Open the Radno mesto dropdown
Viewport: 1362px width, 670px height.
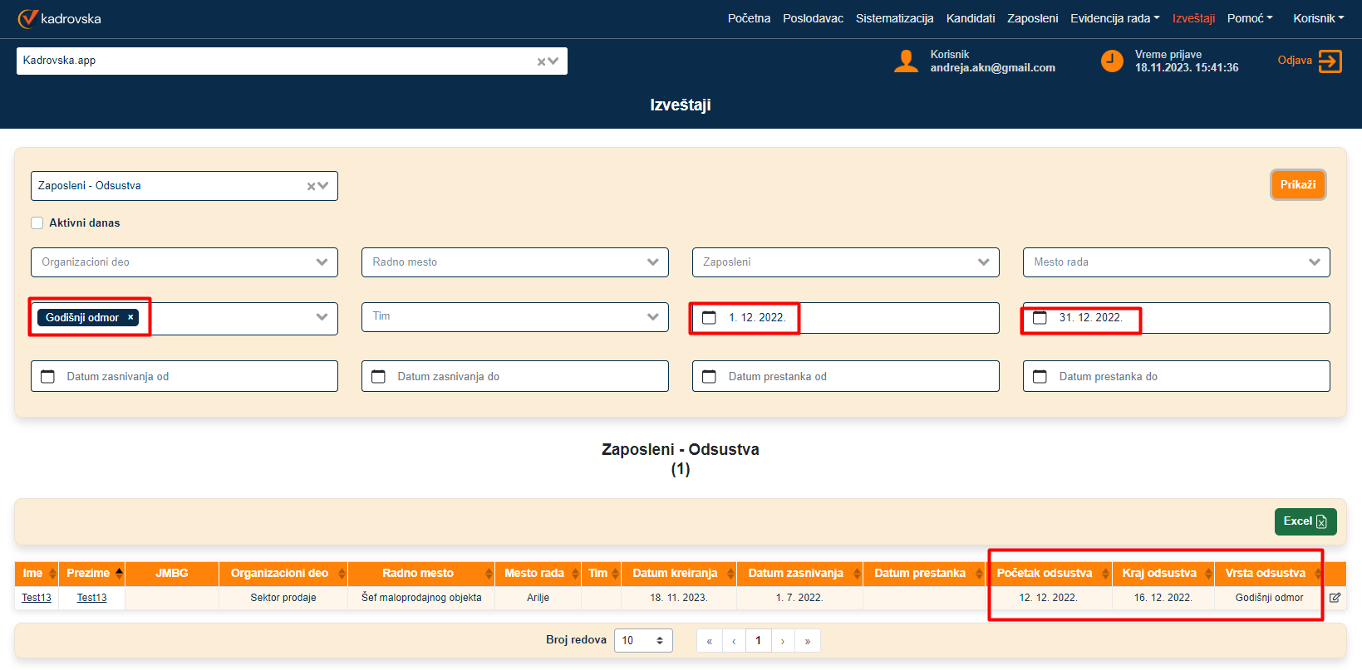[x=652, y=262]
